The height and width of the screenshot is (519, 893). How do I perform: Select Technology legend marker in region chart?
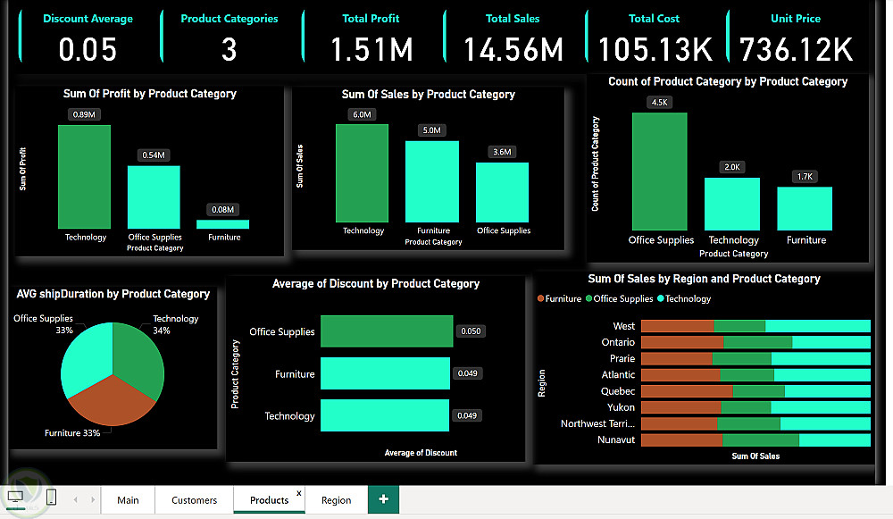tap(661, 298)
